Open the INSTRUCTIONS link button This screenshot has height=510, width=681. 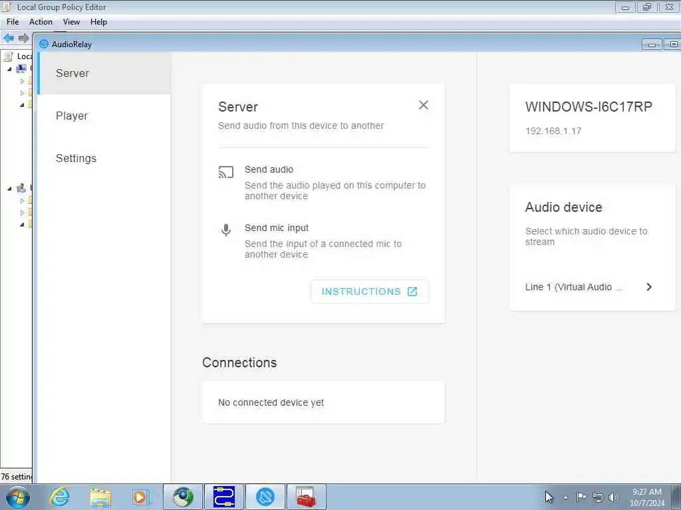[x=370, y=292]
